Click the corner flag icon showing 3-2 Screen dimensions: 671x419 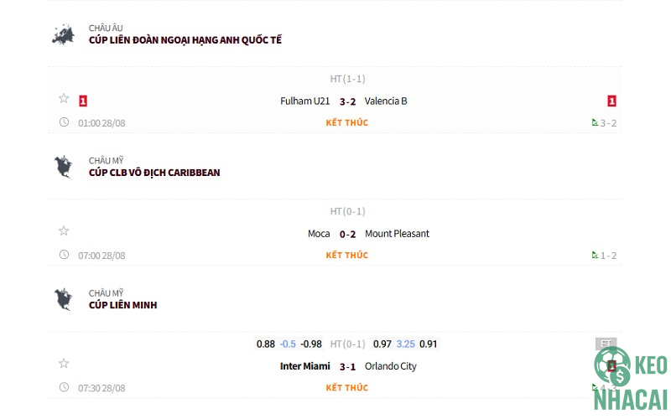595,122
